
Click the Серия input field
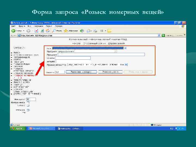(x=73, y=58)
